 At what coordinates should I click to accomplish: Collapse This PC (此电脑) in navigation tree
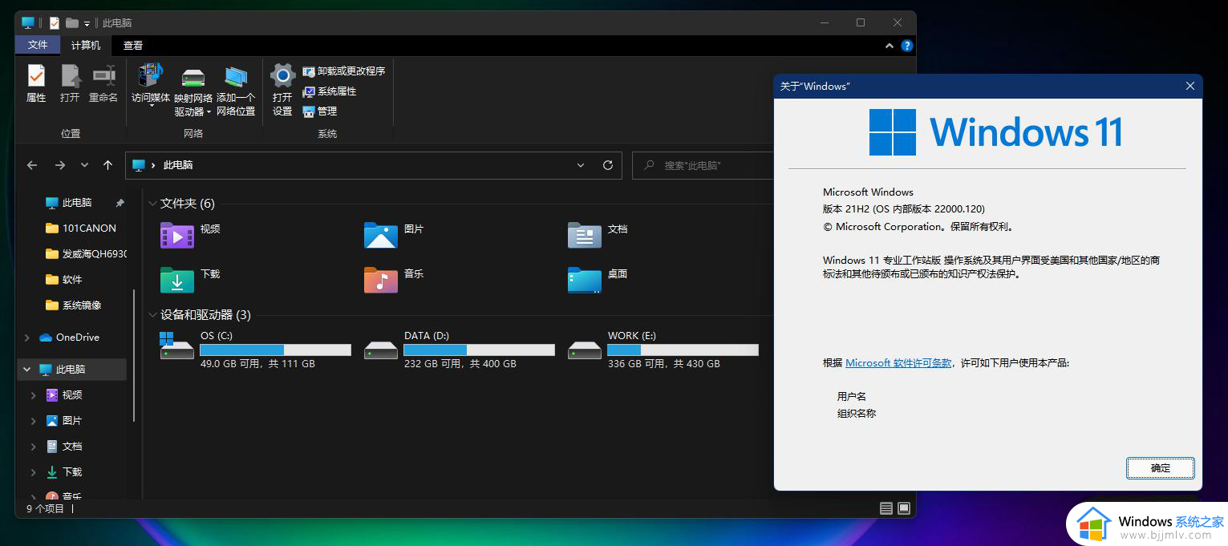click(27, 370)
